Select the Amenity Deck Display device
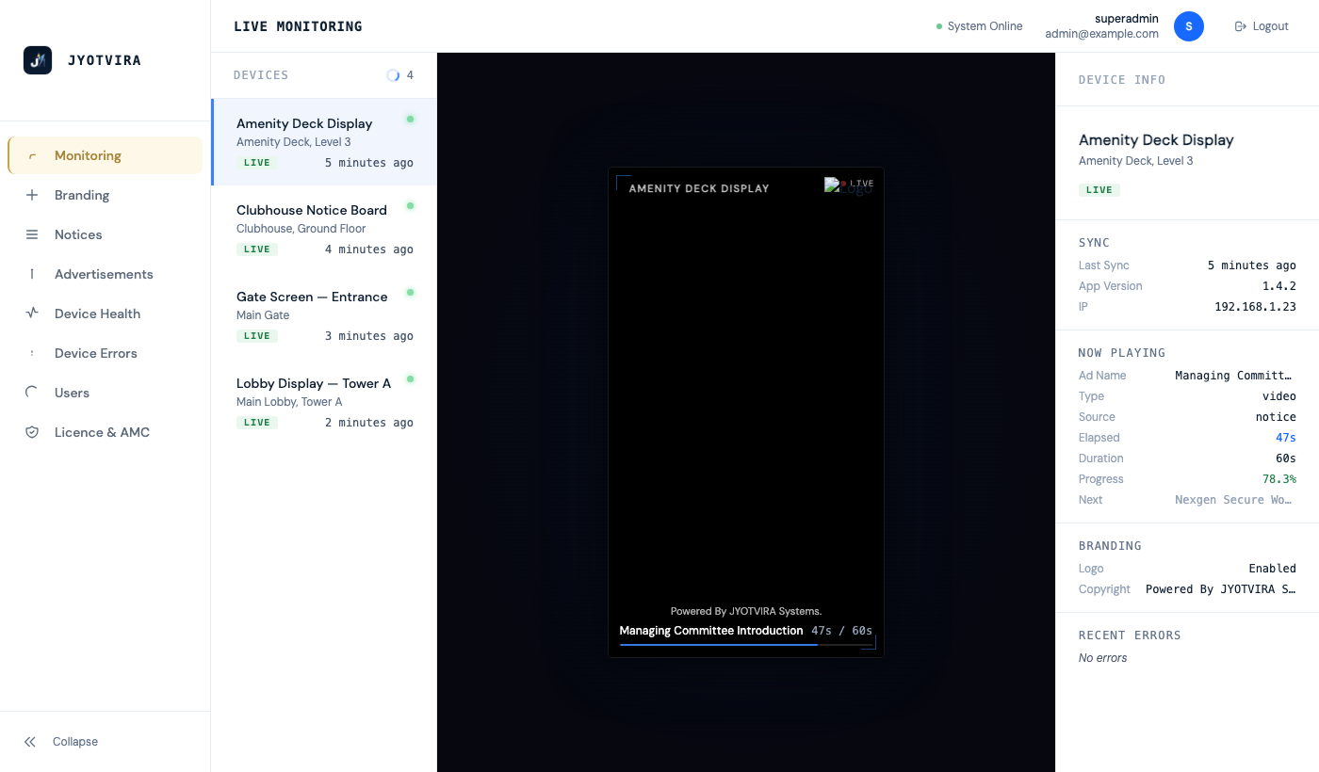Screen dimensions: 1319x772 [x=324, y=142]
